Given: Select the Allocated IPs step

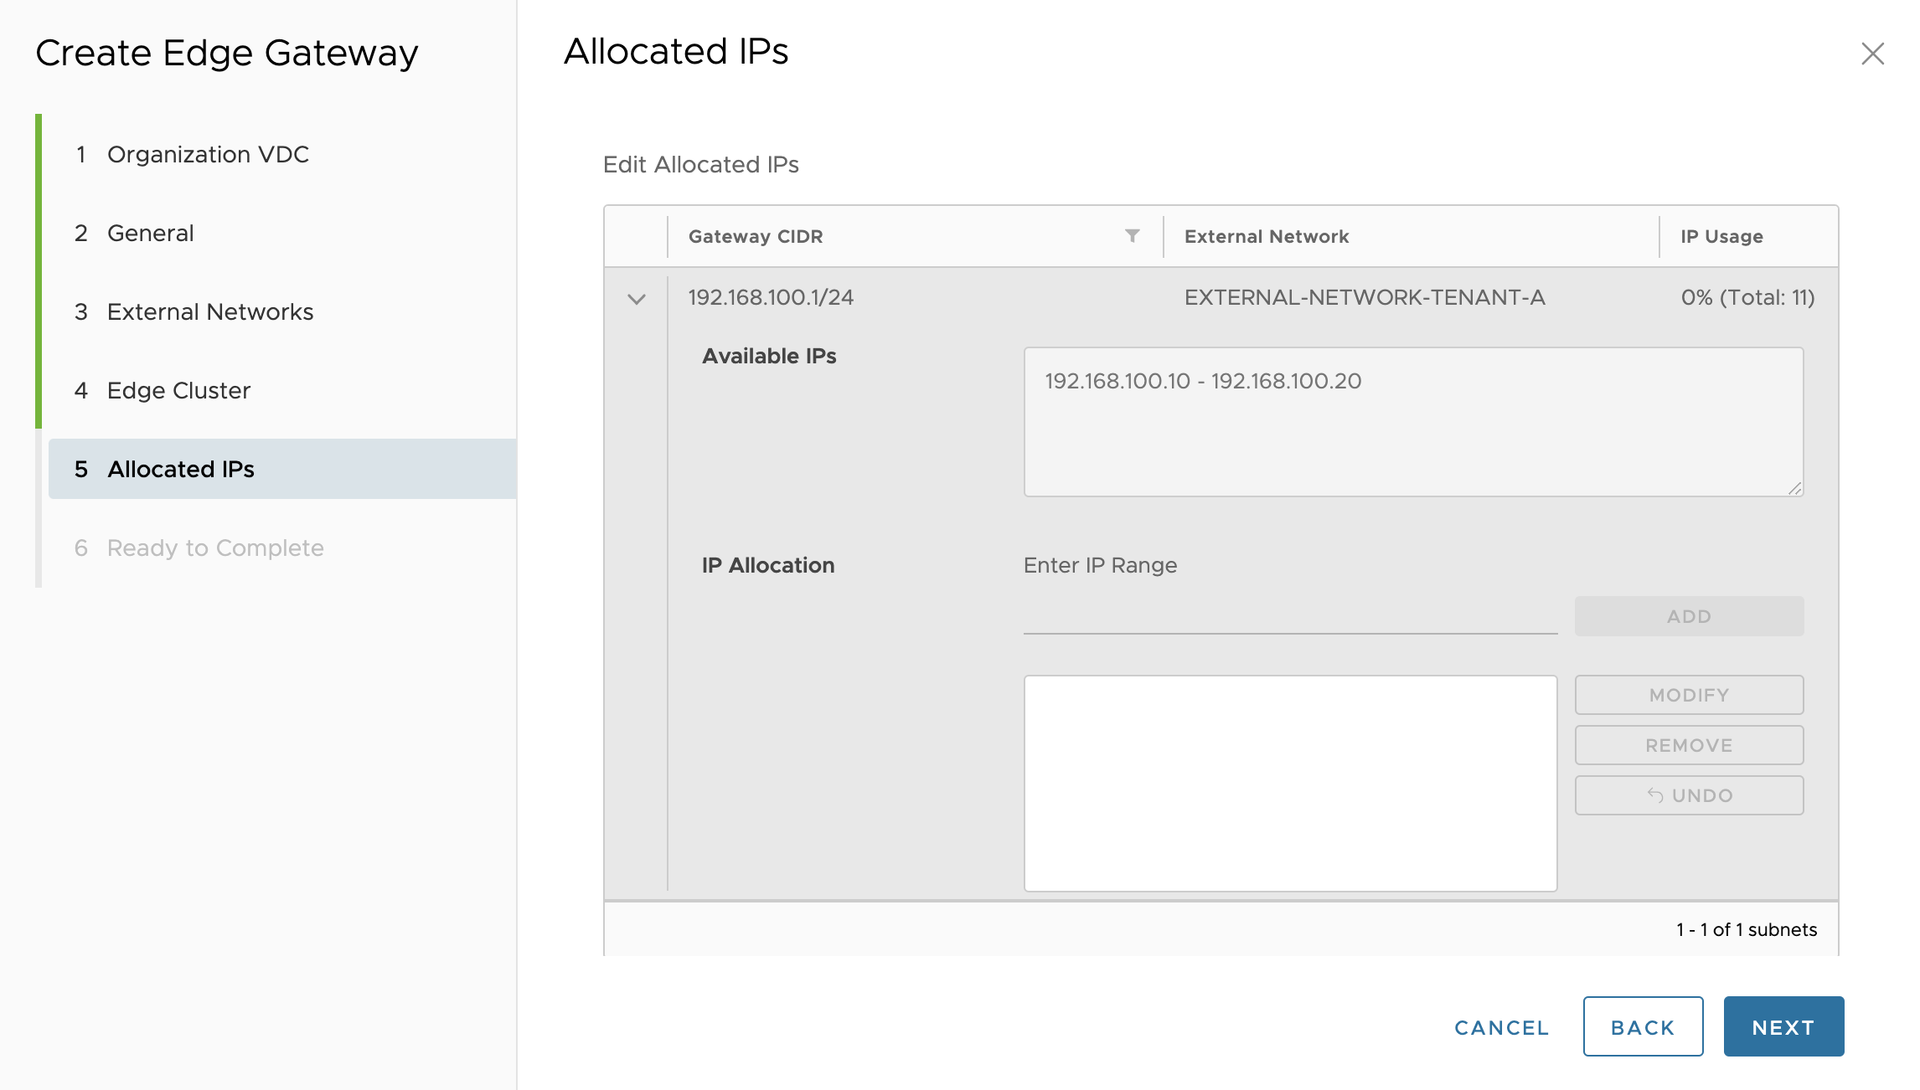Looking at the screenshot, I should pyautogui.click(x=181, y=470).
